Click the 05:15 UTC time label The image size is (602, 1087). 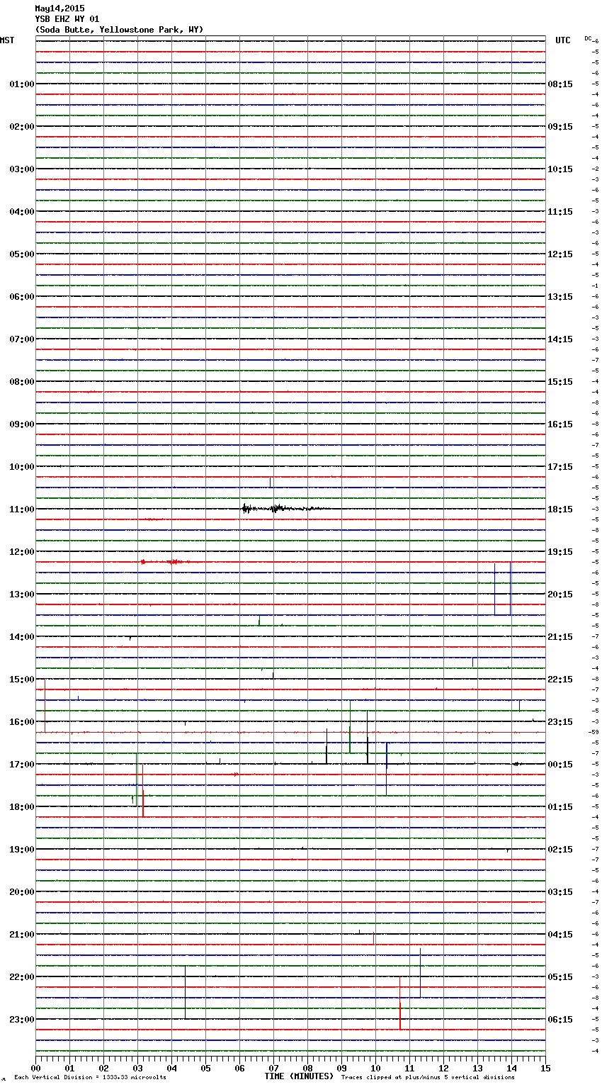pos(560,977)
